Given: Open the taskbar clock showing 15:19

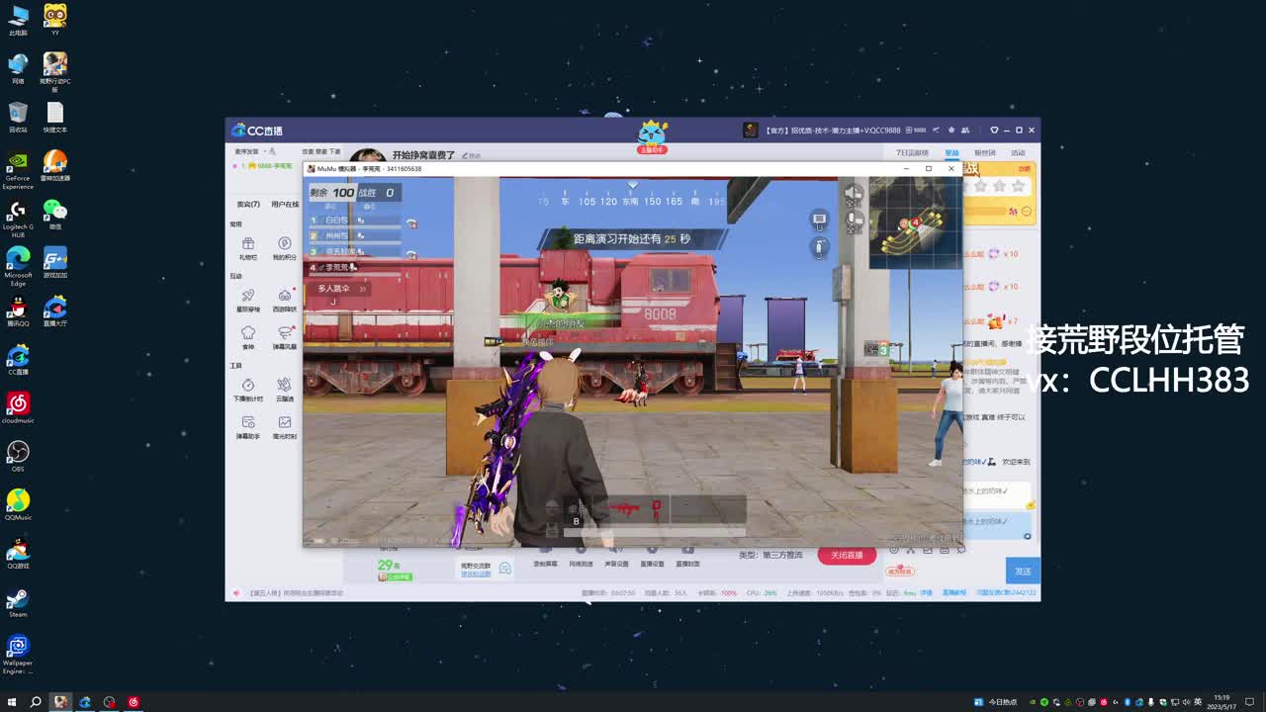Looking at the screenshot, I should [x=1221, y=702].
